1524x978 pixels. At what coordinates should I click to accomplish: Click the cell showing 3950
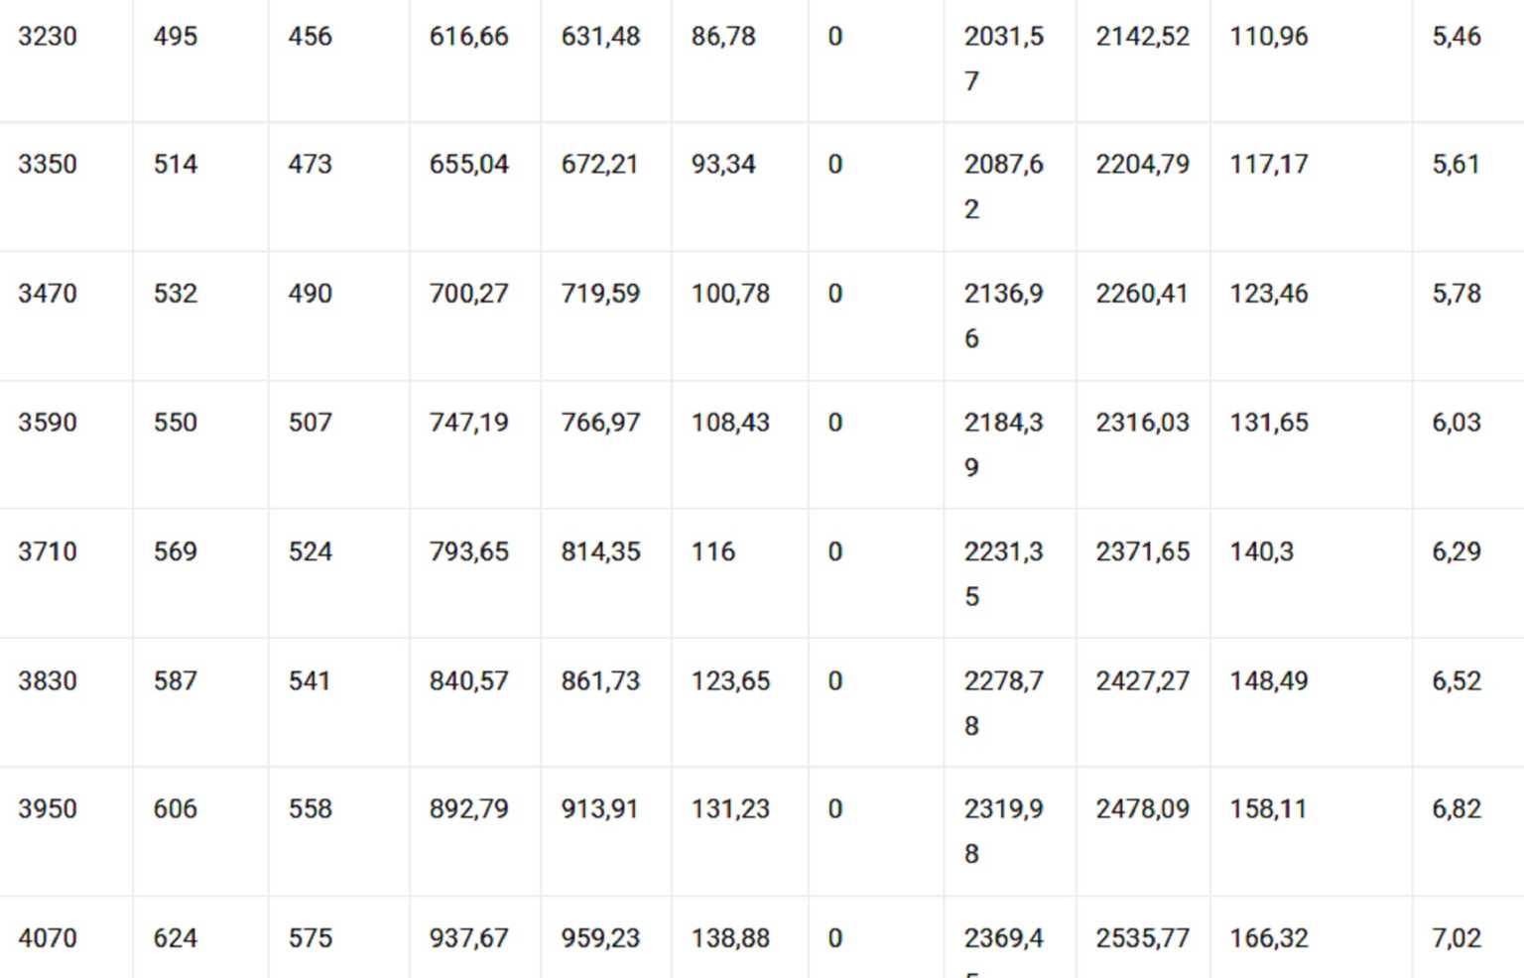[48, 809]
